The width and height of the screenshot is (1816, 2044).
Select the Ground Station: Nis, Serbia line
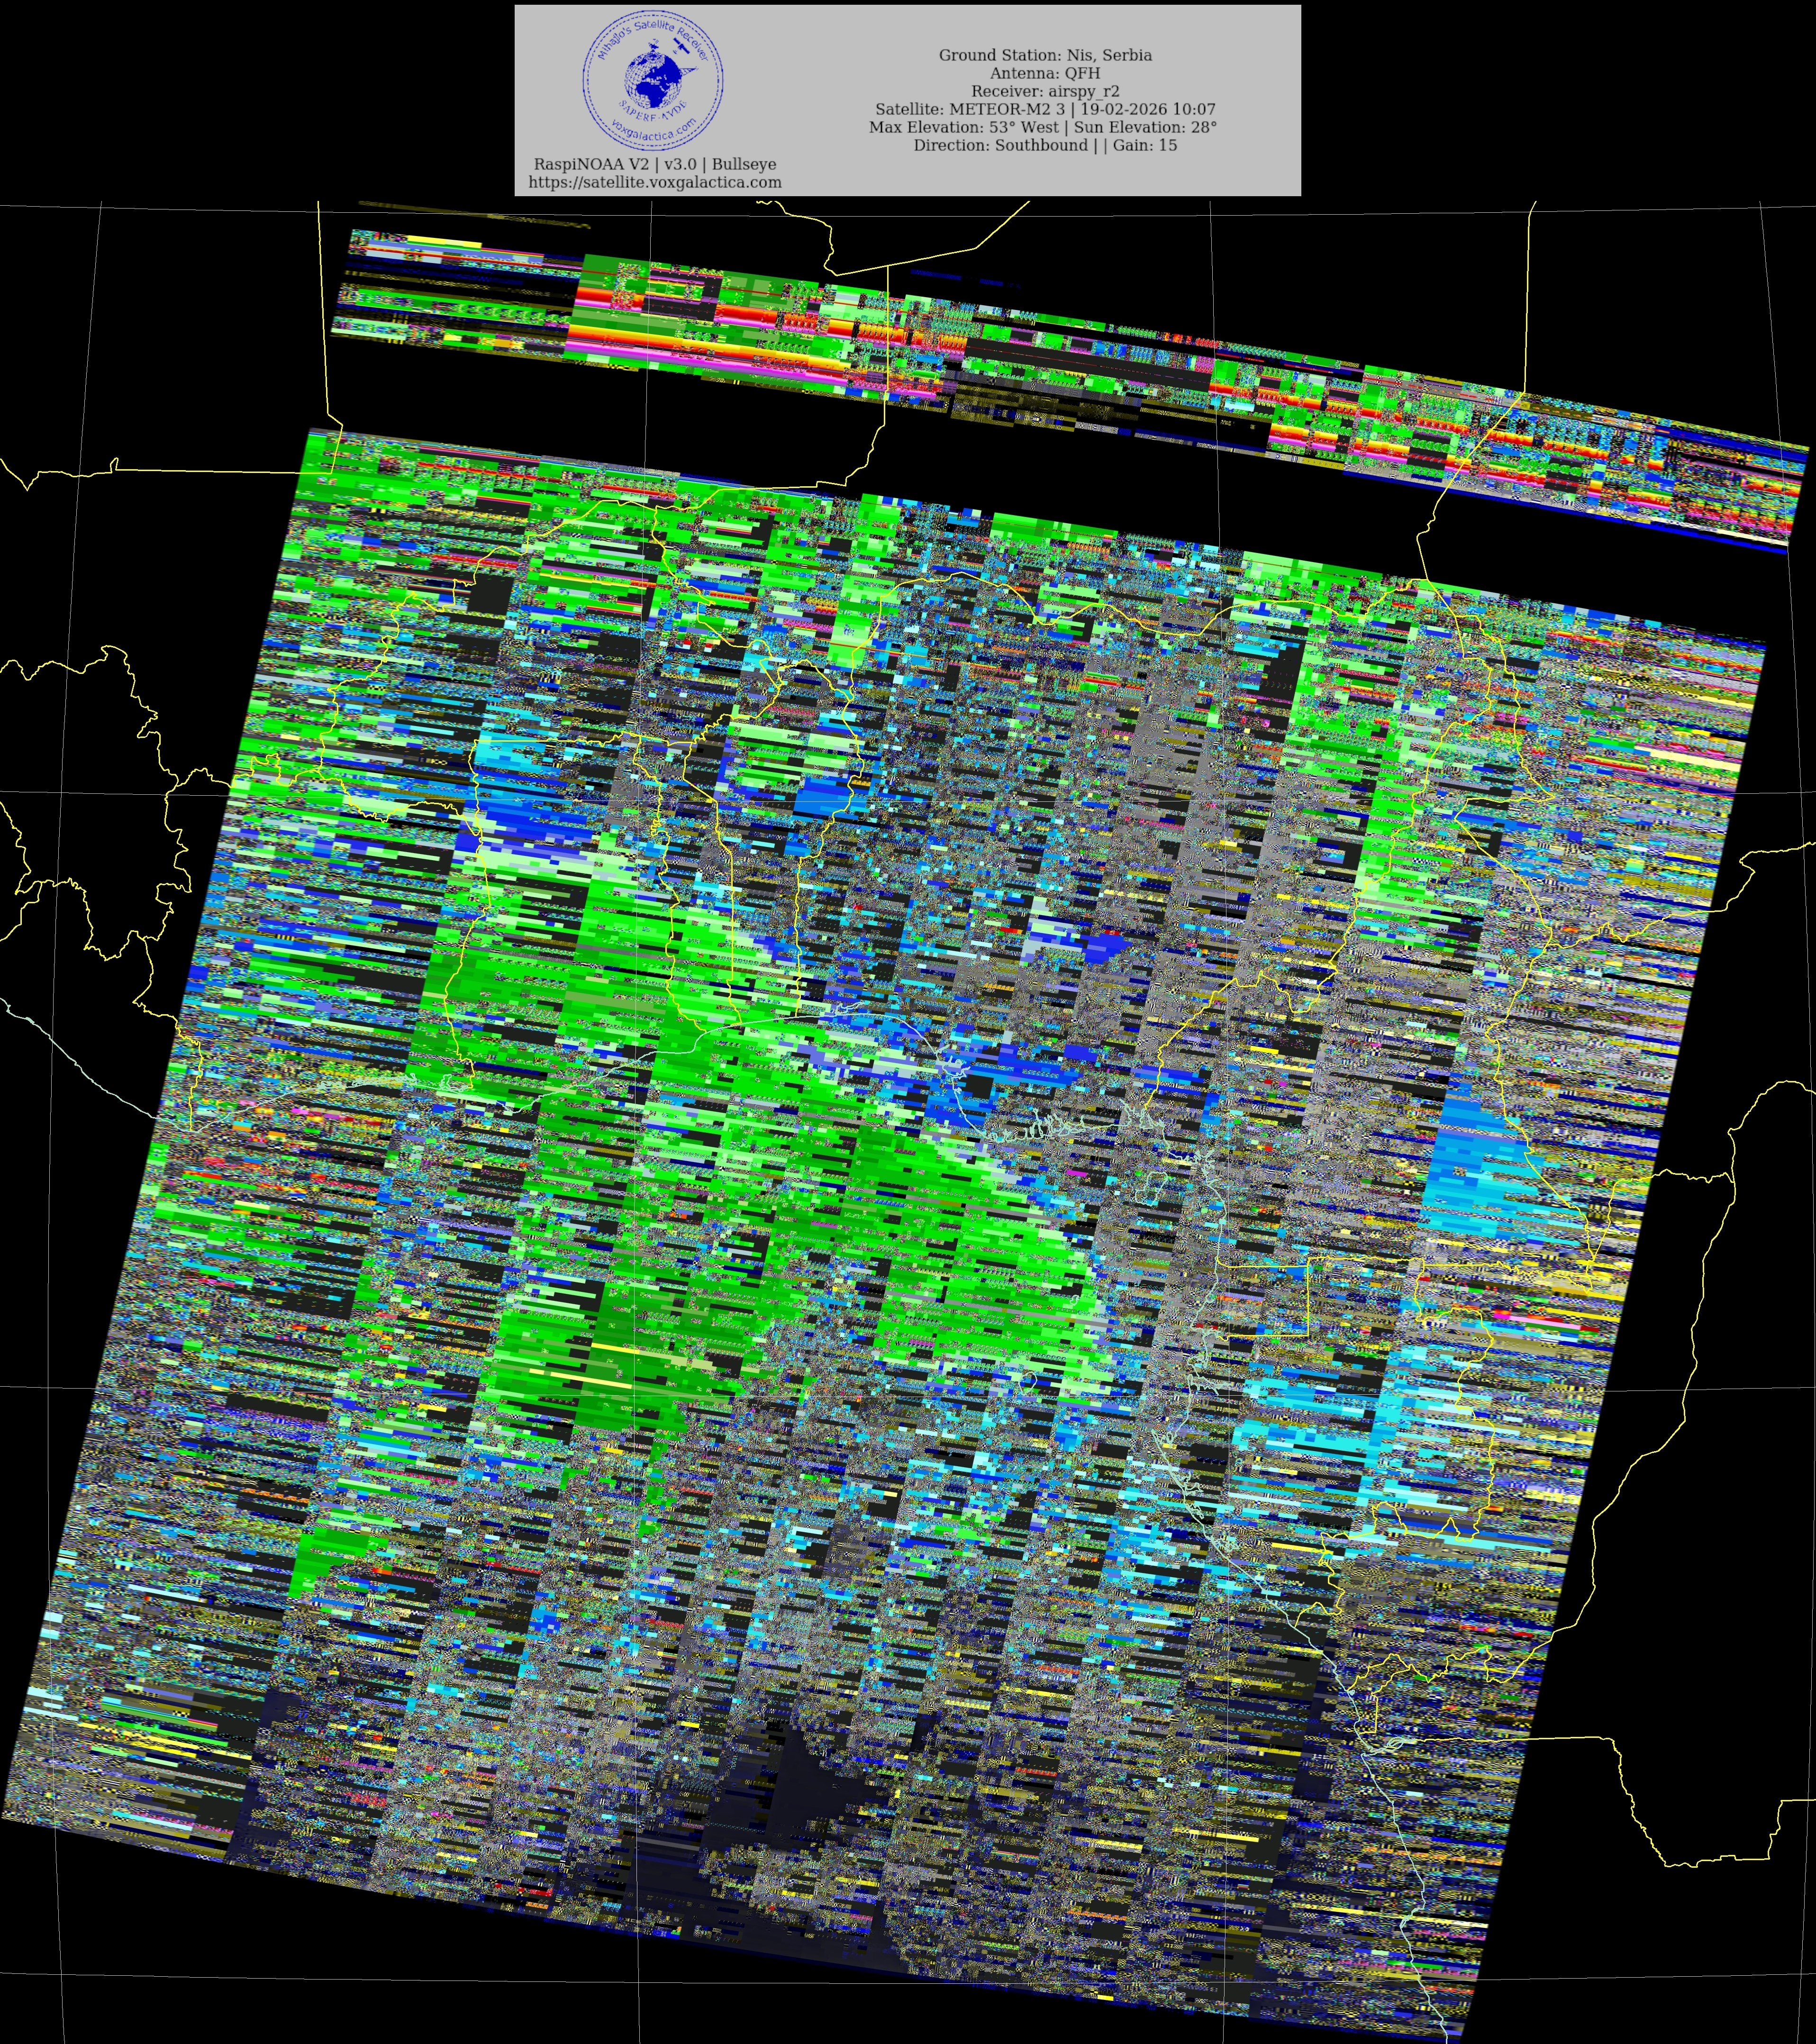[x=1045, y=55]
